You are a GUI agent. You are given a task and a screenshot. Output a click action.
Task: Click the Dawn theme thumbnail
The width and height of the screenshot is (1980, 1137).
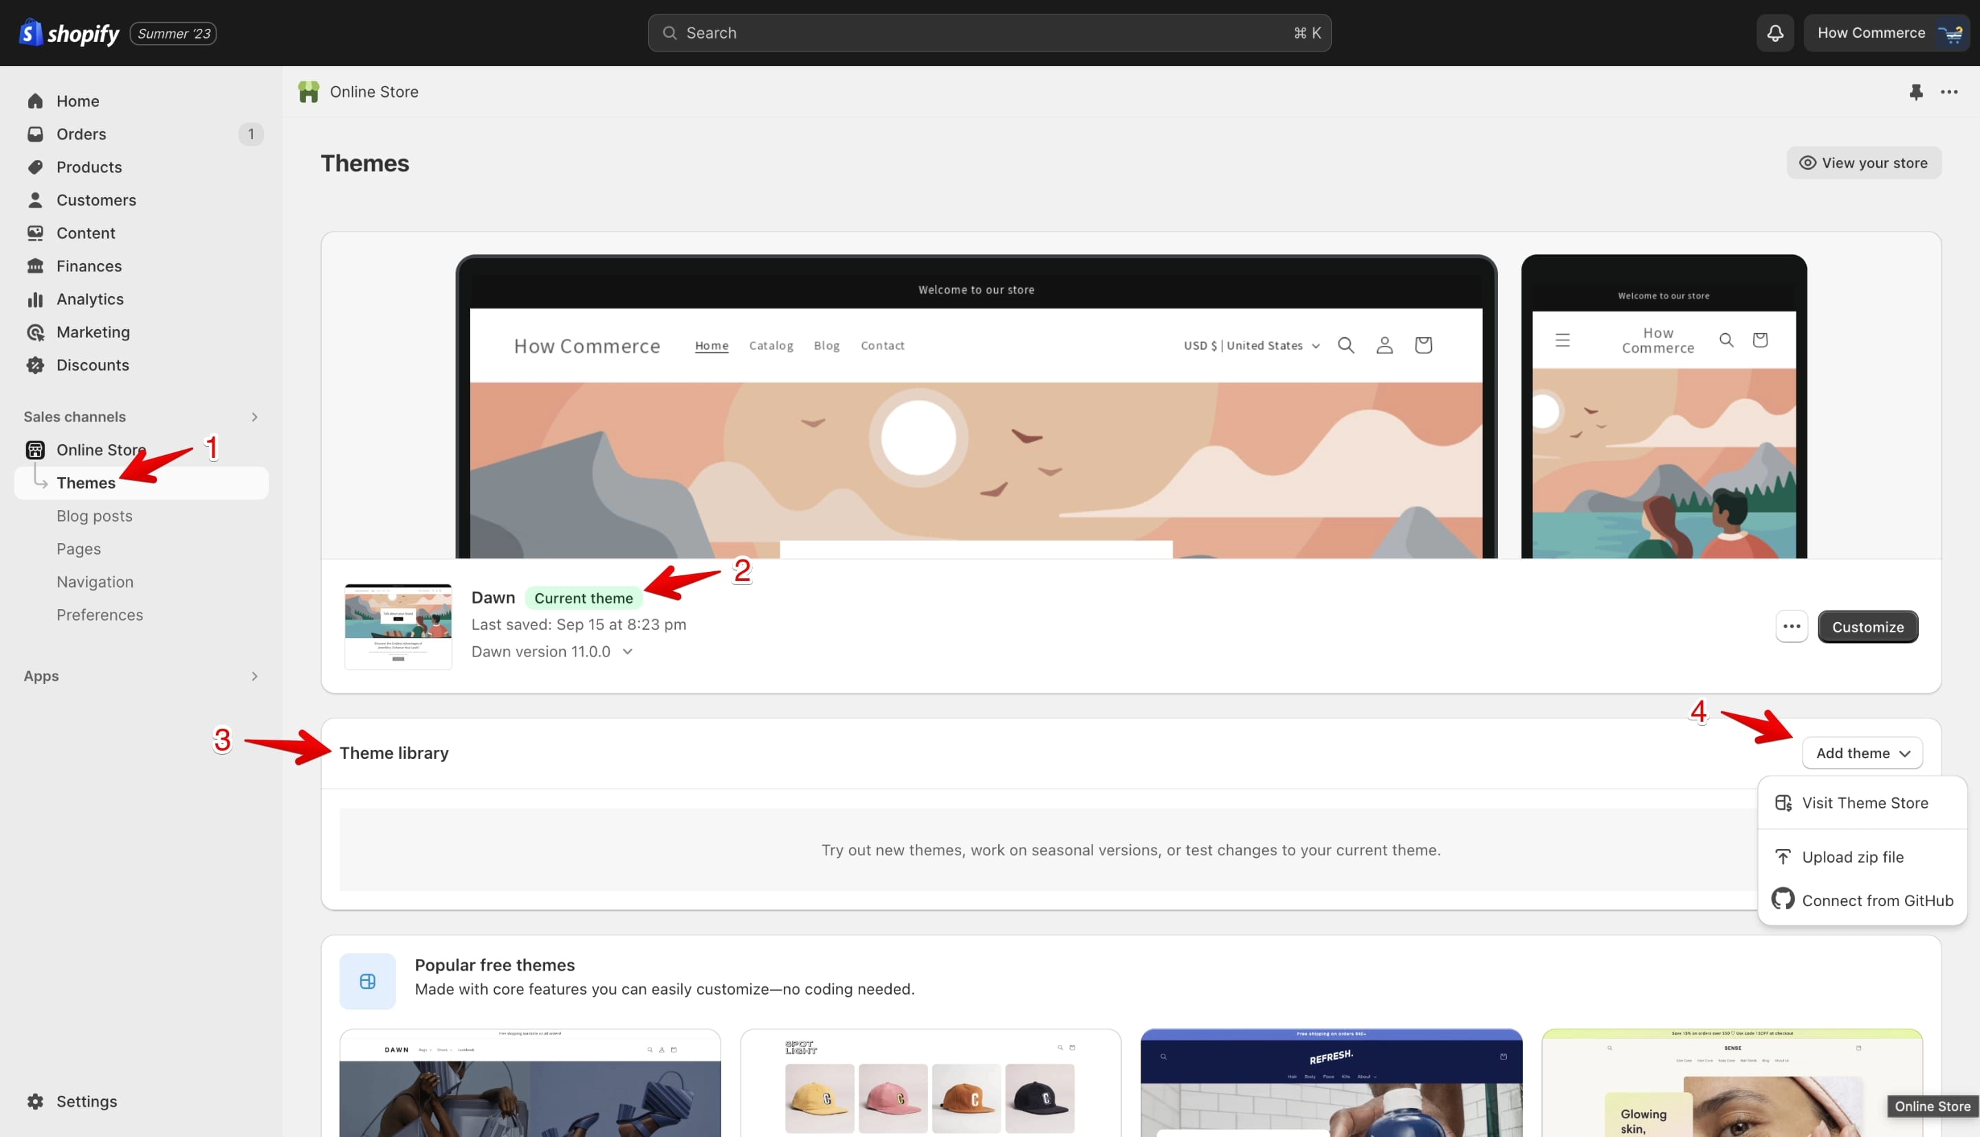398,626
